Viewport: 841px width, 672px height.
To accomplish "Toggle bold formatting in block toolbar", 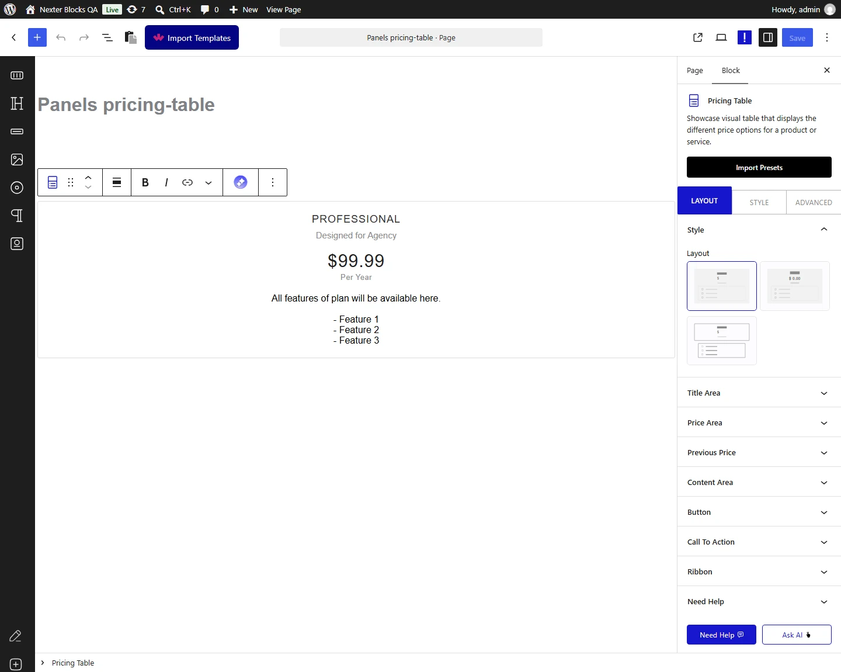I will [145, 182].
